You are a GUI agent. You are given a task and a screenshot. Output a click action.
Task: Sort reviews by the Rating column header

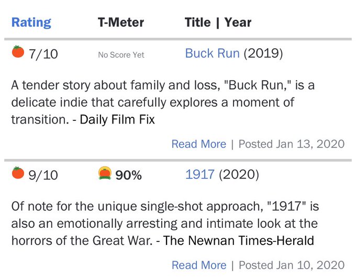pos(31,23)
